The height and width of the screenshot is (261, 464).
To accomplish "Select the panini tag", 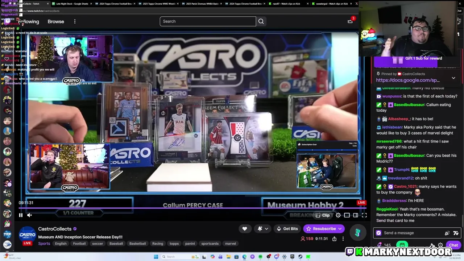I will click(190, 244).
